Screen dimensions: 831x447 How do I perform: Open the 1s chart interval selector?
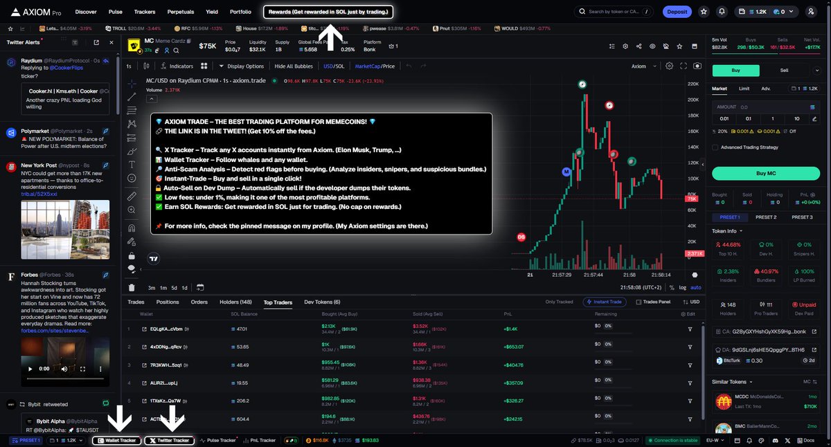(x=129, y=66)
